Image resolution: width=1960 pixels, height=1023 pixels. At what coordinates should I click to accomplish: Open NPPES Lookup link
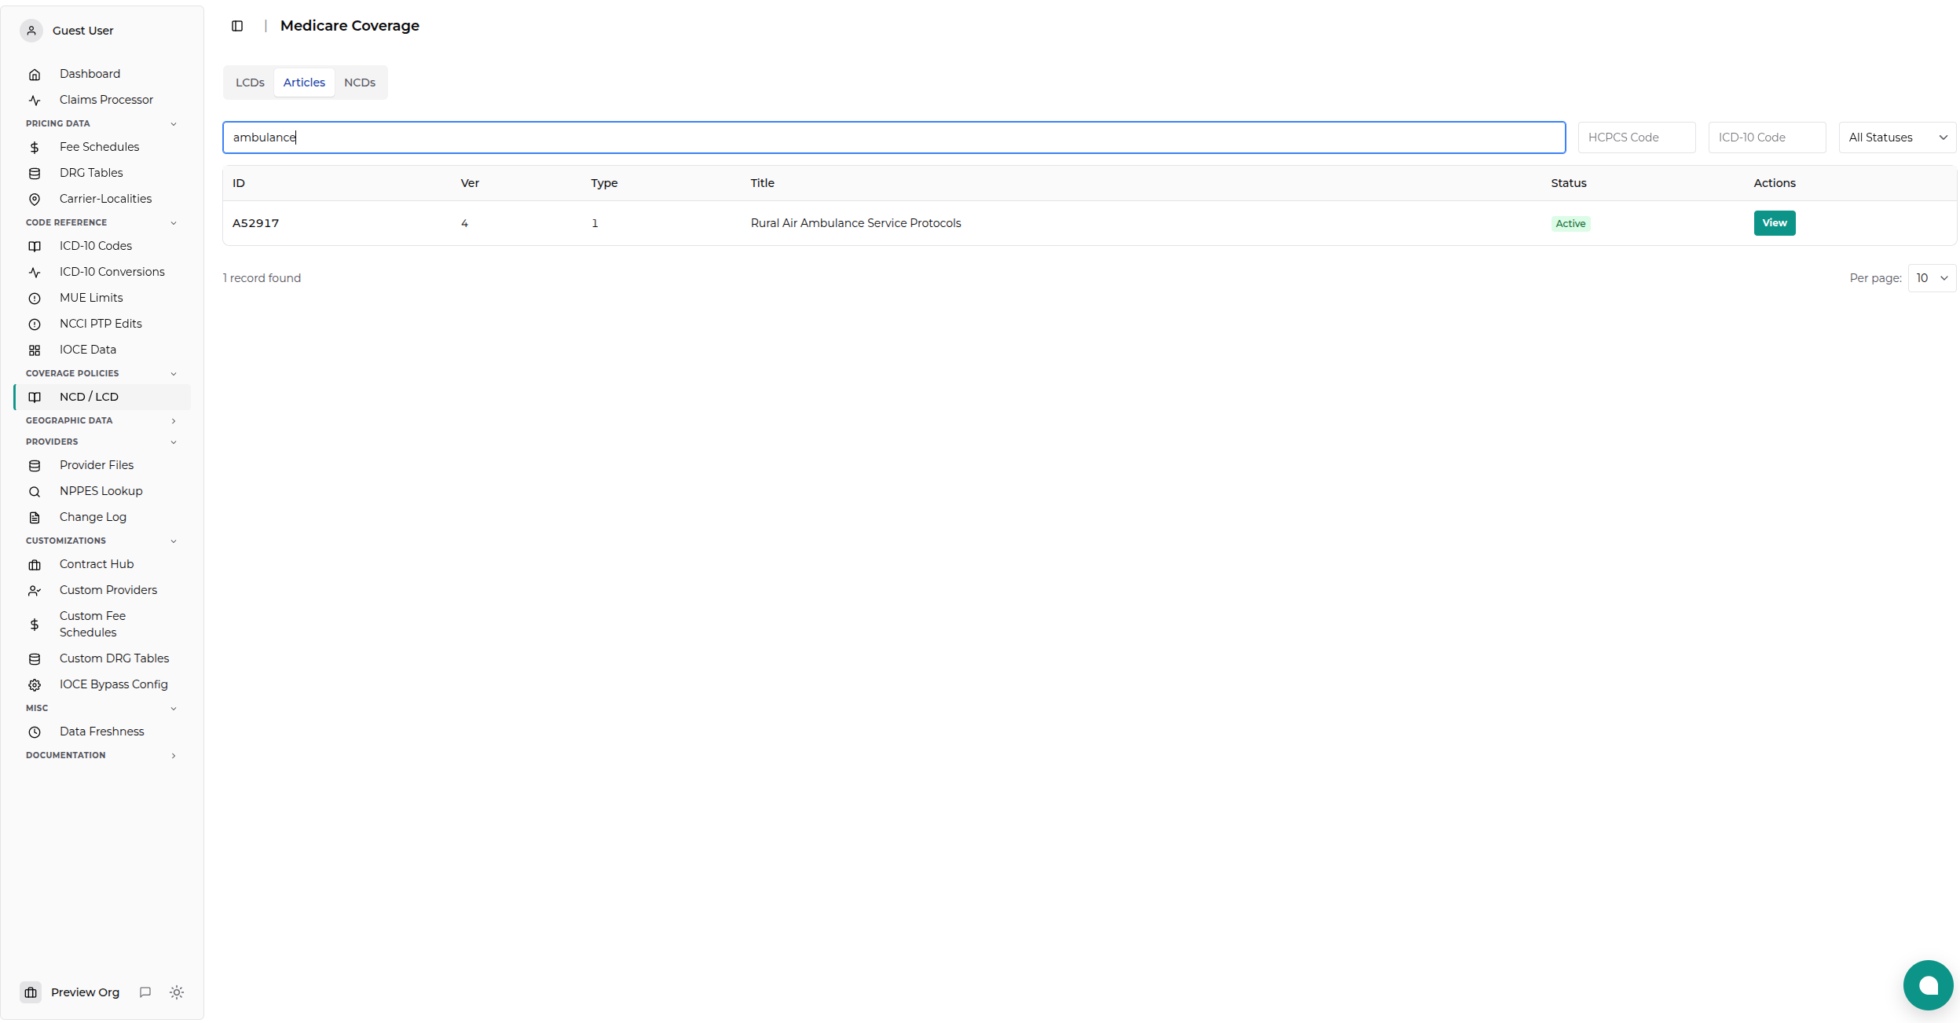coord(102,491)
